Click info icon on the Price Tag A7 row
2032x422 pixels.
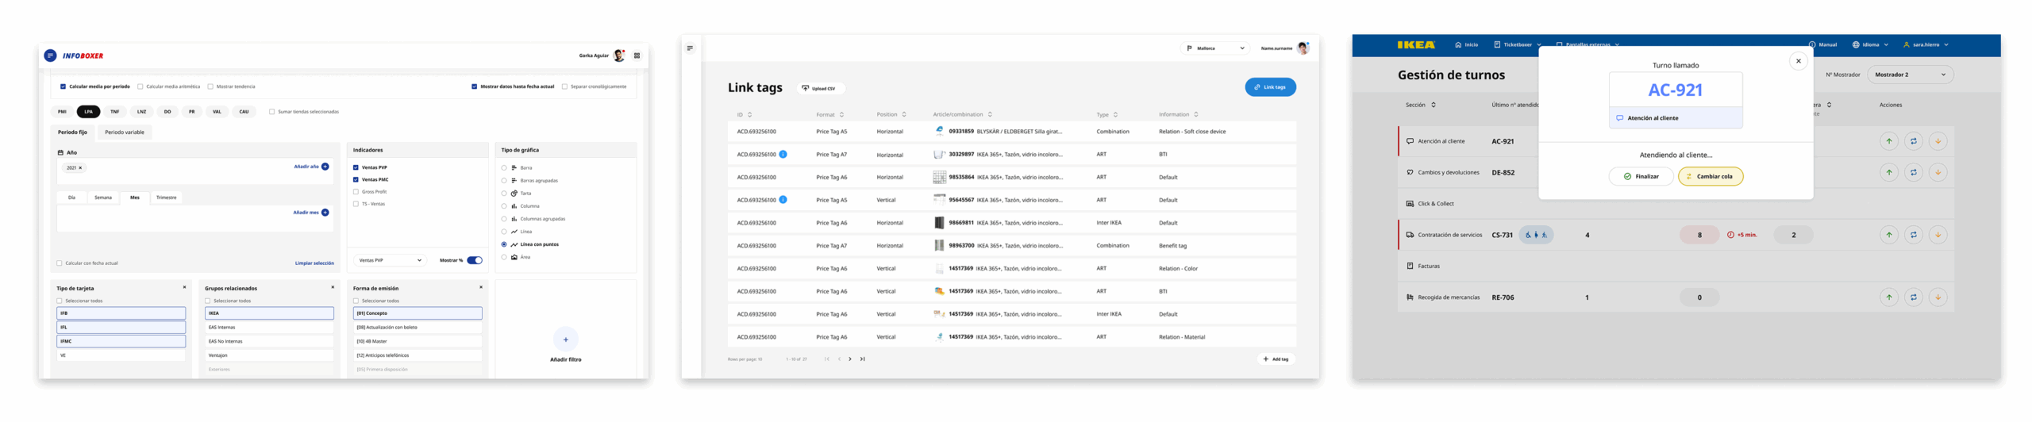(x=783, y=155)
